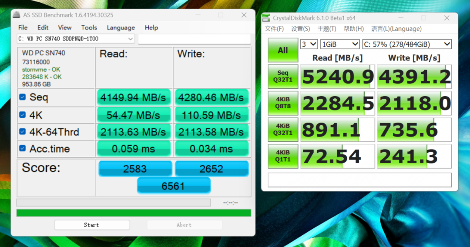
Task: Click the 4KiB Q8T8 write value 2118.0
Action: pos(414,103)
